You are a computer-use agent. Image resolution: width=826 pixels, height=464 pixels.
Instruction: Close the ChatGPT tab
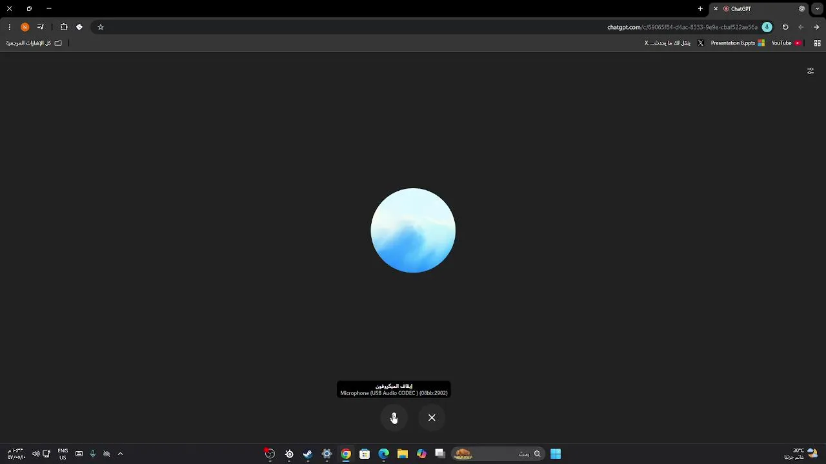coord(716,9)
